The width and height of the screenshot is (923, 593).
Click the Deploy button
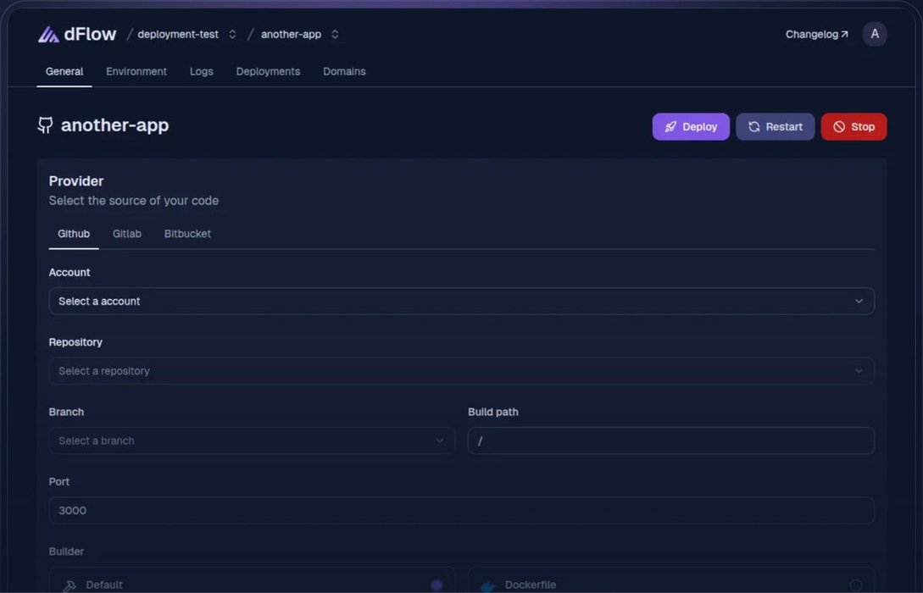pos(691,126)
